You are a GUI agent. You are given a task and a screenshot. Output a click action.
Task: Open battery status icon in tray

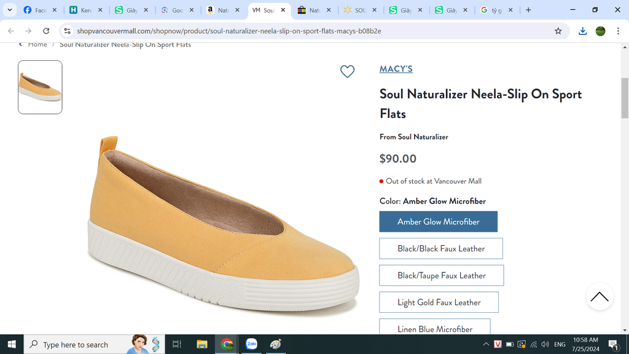pos(509,344)
